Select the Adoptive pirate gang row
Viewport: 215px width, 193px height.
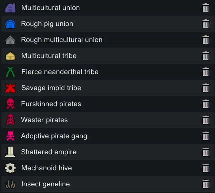[54, 136]
